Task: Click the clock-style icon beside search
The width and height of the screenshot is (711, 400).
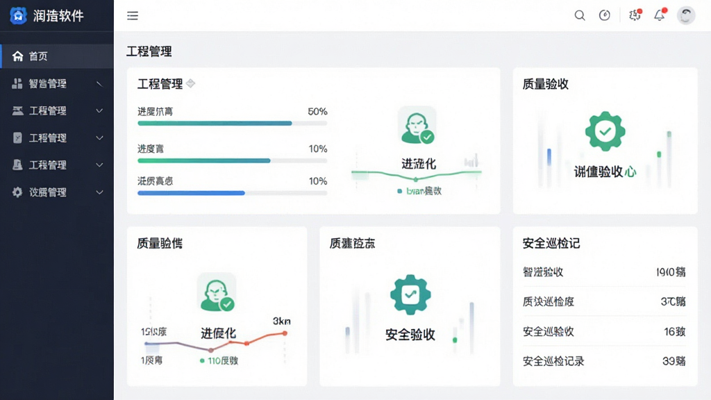Action: [x=605, y=15]
